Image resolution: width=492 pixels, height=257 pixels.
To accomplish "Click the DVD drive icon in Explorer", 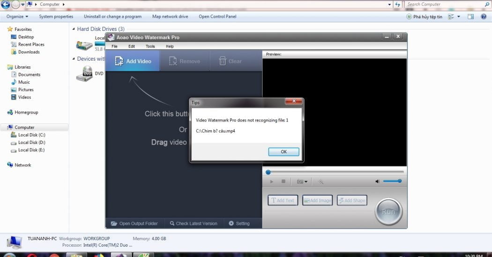I will pyautogui.click(x=84, y=74).
